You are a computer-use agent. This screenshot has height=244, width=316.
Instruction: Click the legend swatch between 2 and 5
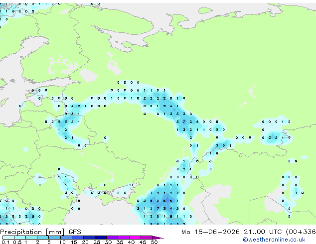coord(43,238)
